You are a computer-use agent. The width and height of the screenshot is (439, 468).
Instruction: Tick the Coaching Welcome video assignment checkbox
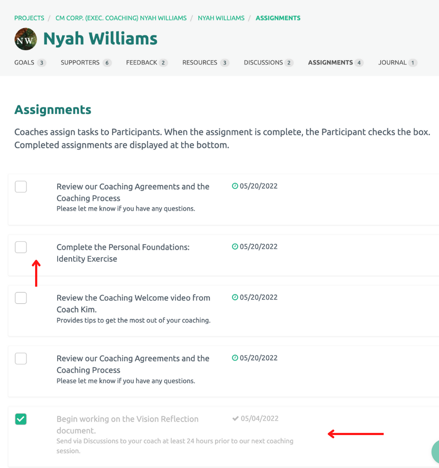coord(21,298)
